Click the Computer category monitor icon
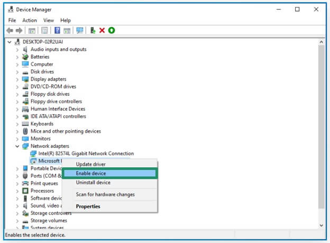The width and height of the screenshot is (330, 243). click(x=25, y=64)
